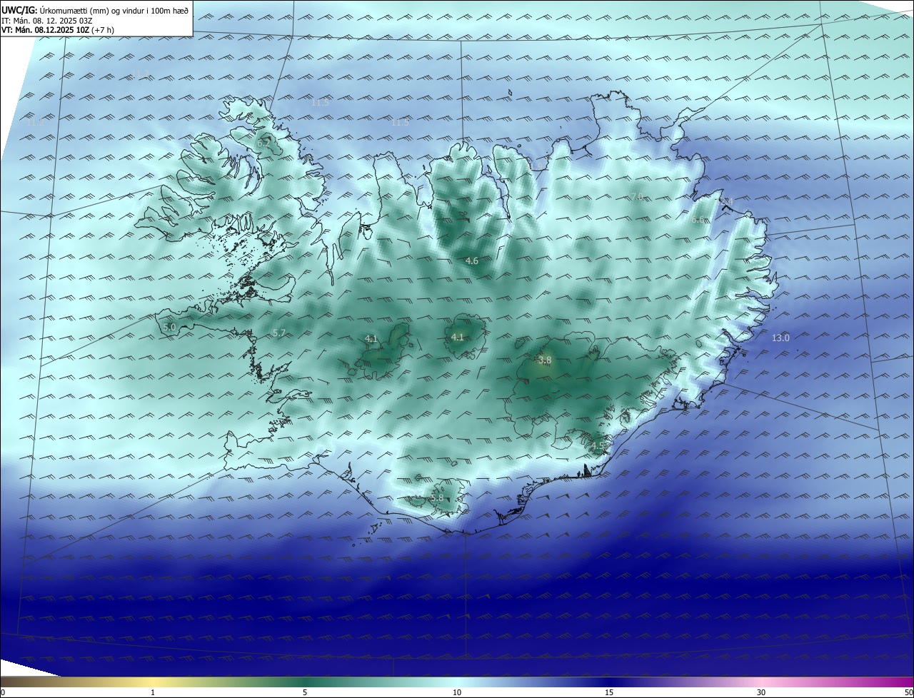Click the 12.4 value label at northeast coast
The width and height of the screenshot is (914, 698).
725,202
